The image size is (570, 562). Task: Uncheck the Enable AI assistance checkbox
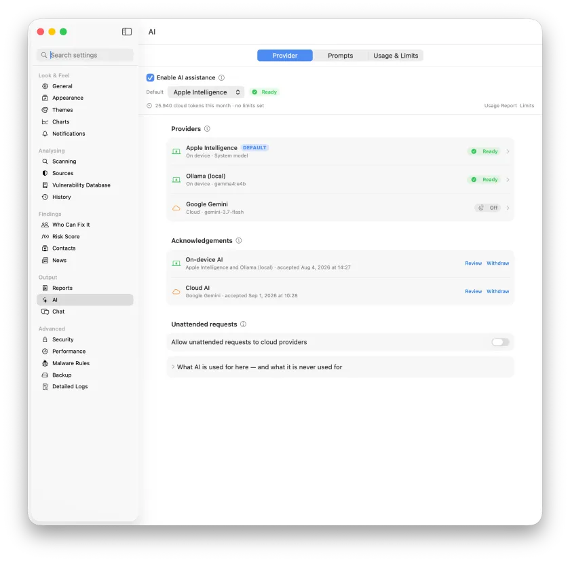point(150,78)
